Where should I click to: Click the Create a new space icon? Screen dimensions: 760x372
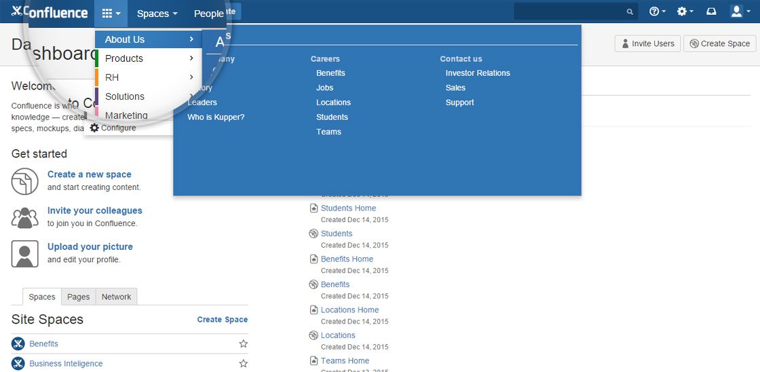(x=24, y=181)
